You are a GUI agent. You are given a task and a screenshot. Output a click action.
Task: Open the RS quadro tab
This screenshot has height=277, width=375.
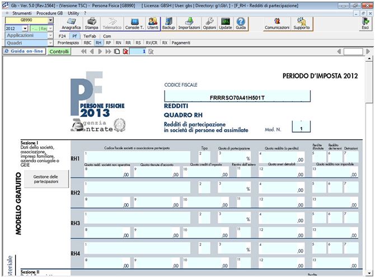pyautogui.click(x=138, y=43)
